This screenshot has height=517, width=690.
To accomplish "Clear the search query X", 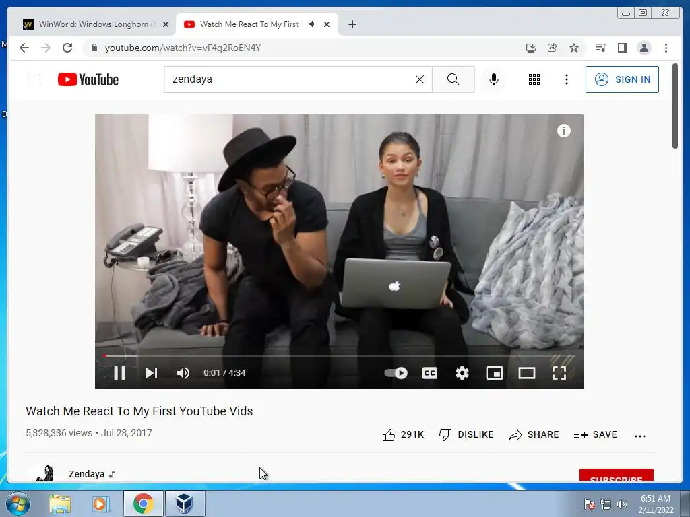I will pyautogui.click(x=420, y=79).
